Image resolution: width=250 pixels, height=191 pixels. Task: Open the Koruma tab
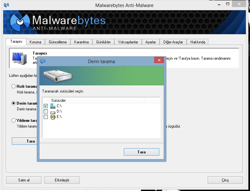[35, 42]
